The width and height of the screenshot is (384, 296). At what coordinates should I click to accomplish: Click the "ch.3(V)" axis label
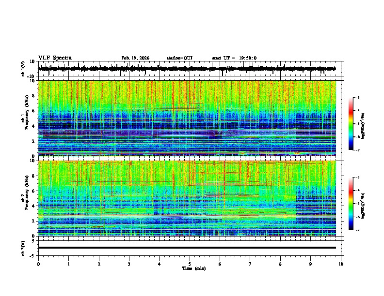[x=23, y=248]
